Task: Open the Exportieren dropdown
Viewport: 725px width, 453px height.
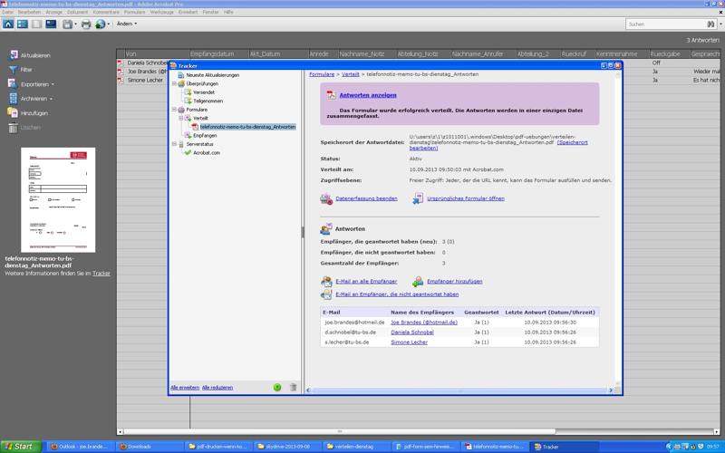Action: tap(36, 84)
